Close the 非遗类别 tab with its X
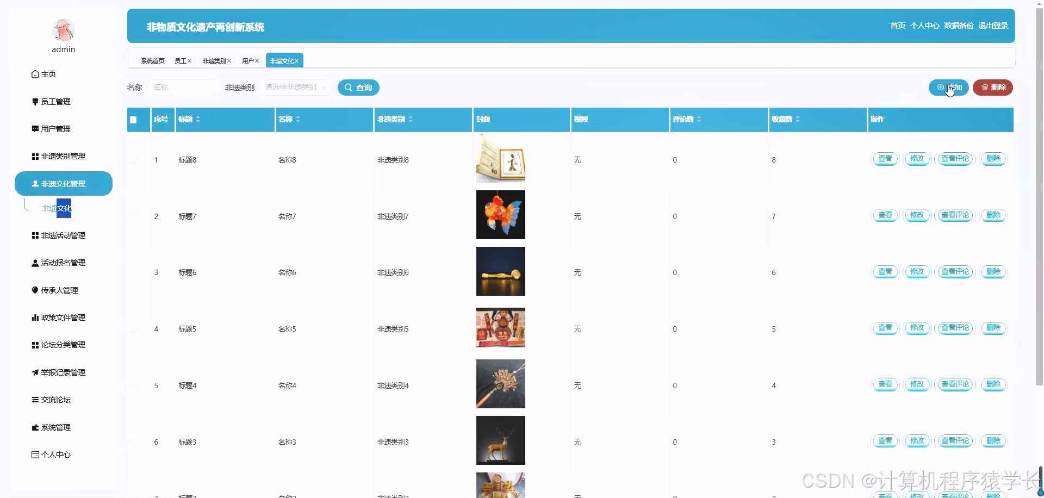1044x498 pixels. tap(229, 61)
